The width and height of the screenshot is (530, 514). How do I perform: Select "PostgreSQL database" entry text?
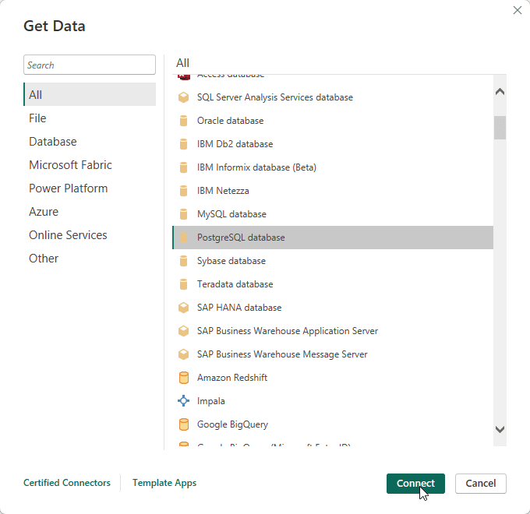[x=241, y=238]
